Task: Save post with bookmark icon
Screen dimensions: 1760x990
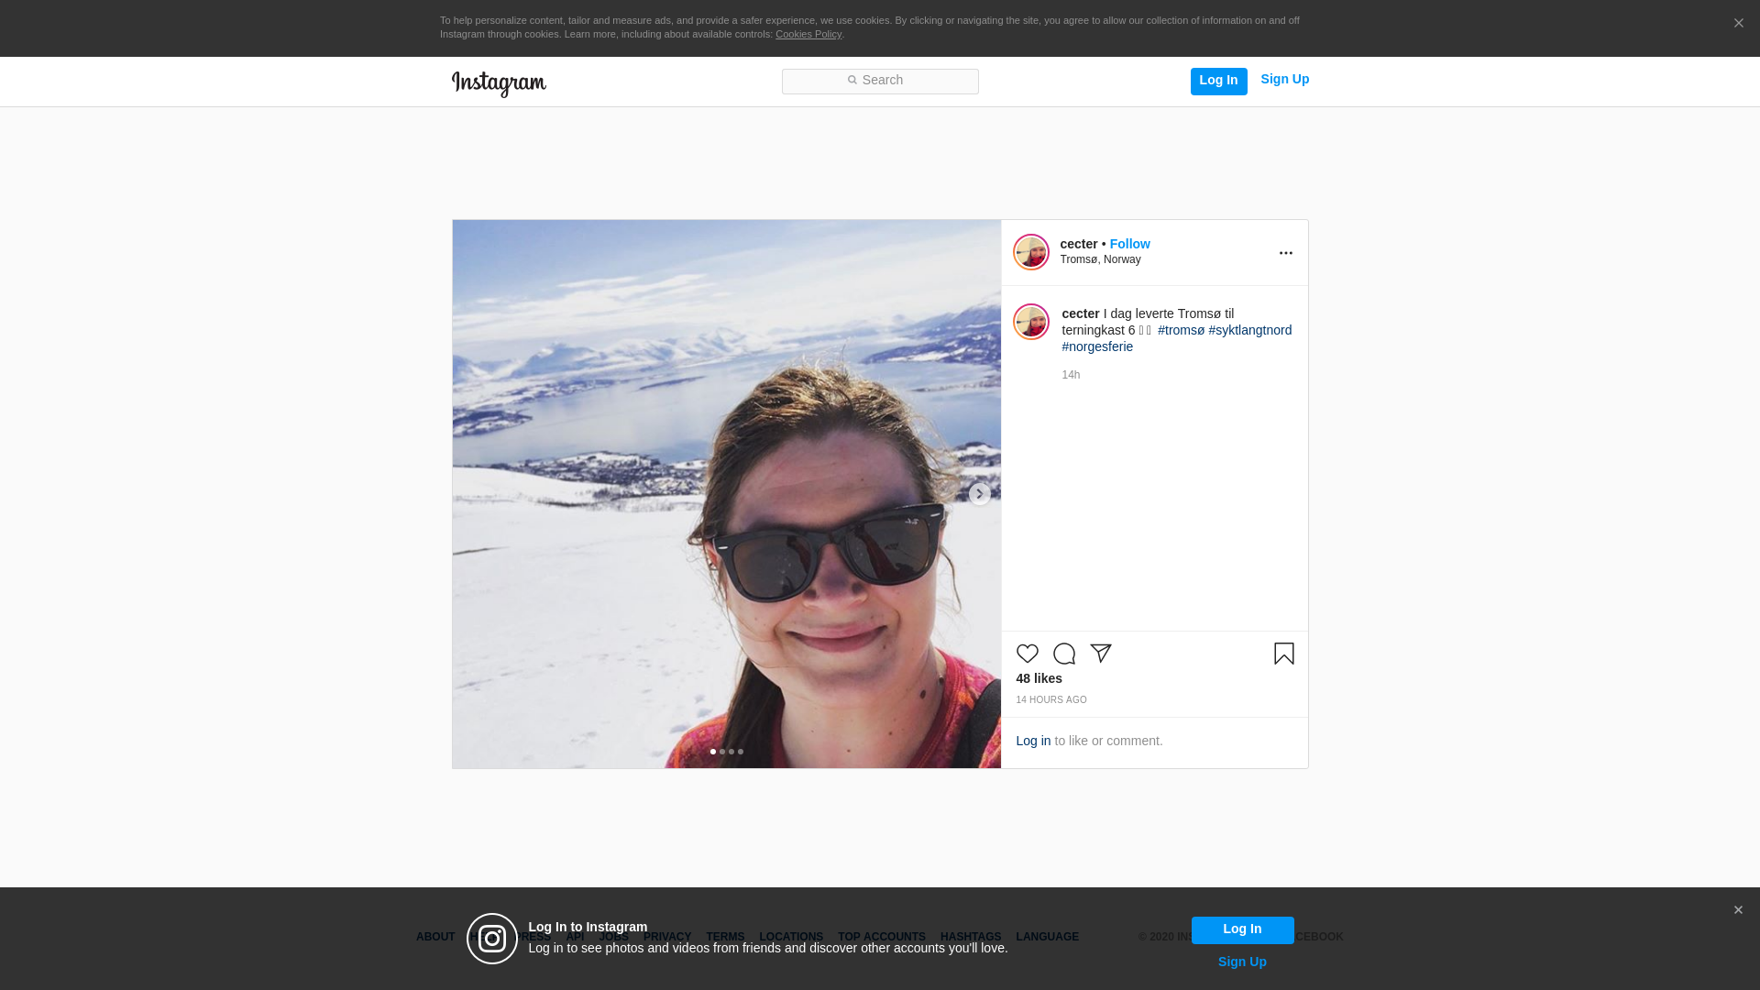Action: [x=1283, y=654]
